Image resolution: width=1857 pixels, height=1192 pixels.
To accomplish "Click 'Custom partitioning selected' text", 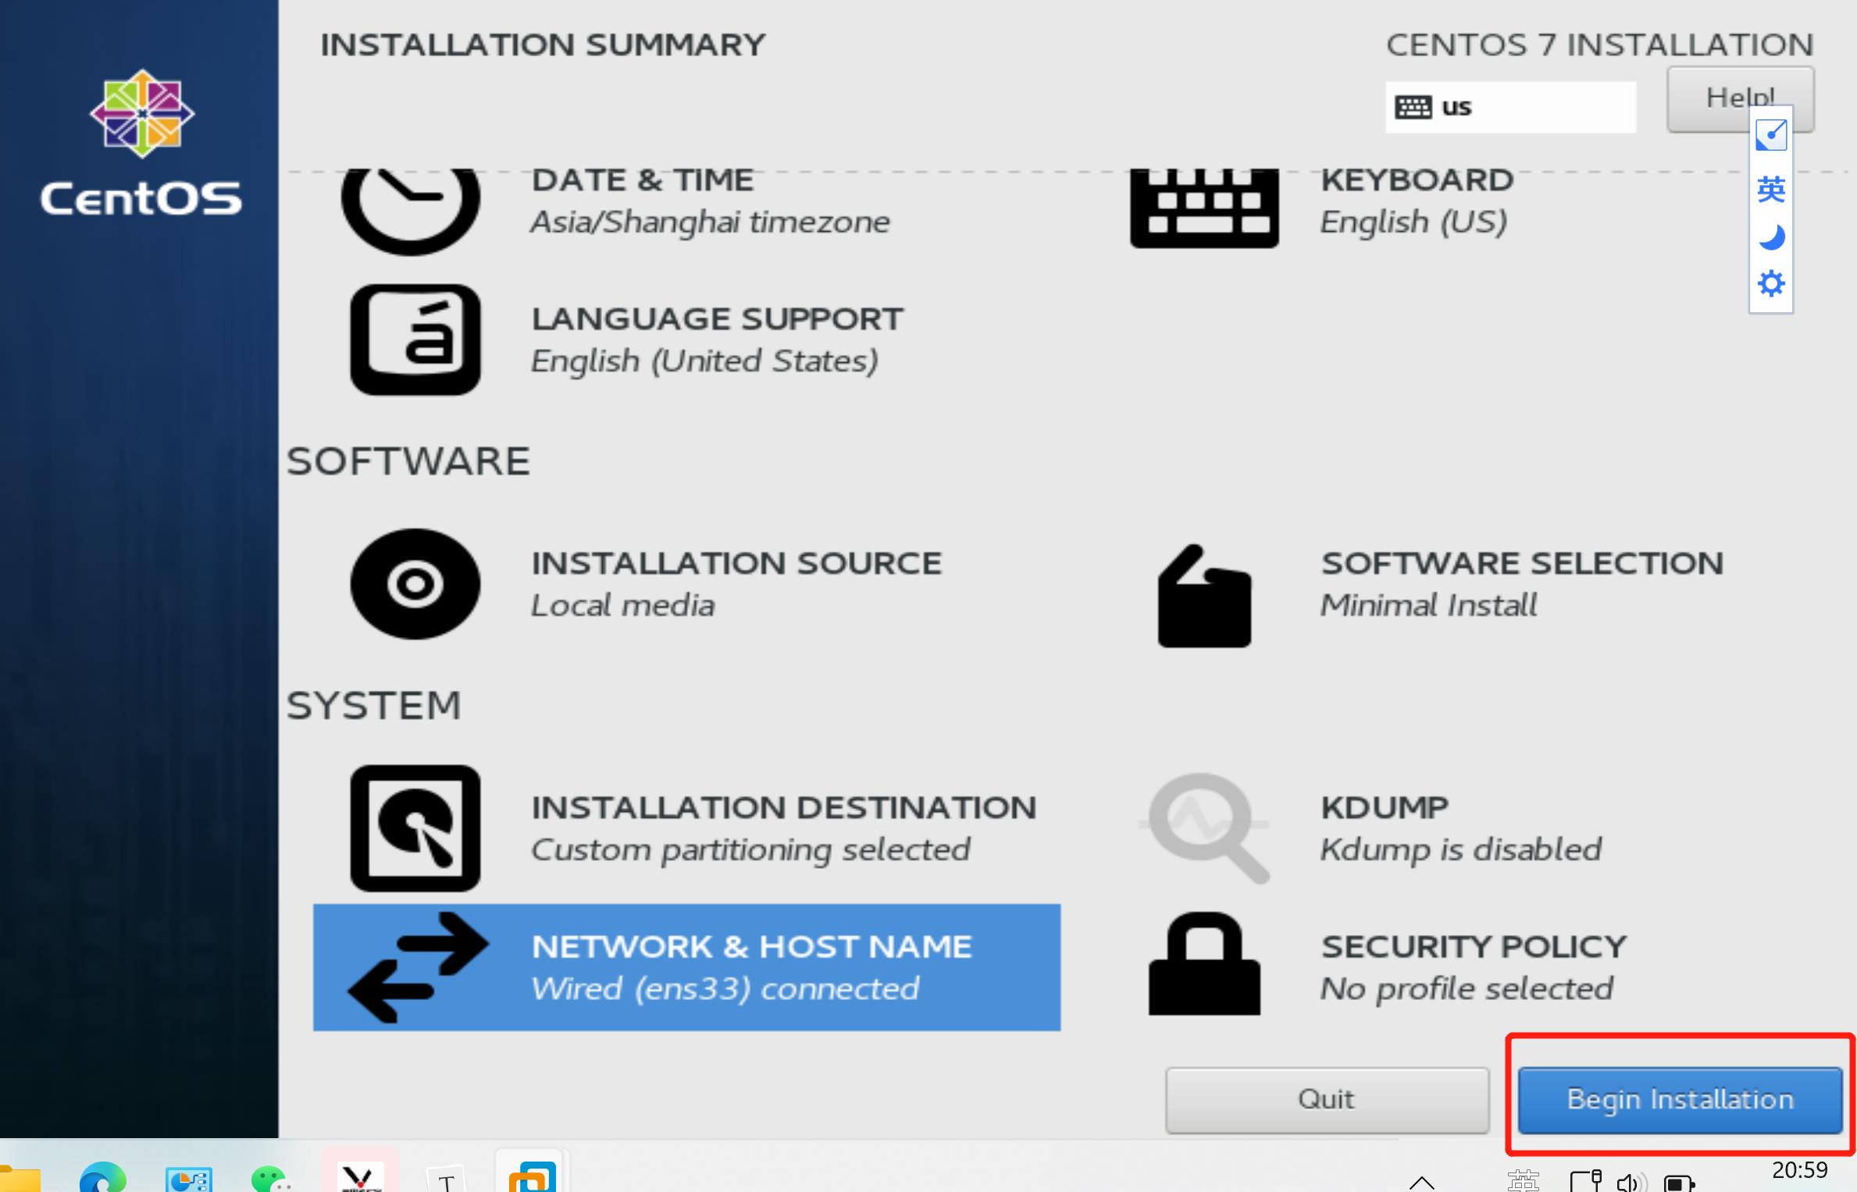I will click(x=750, y=850).
